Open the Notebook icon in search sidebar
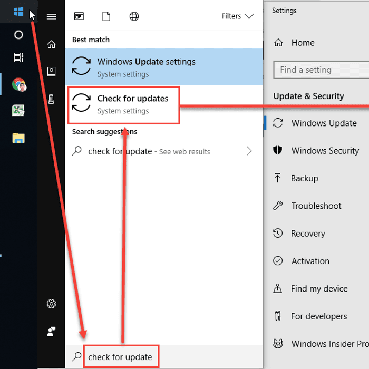 (51, 72)
